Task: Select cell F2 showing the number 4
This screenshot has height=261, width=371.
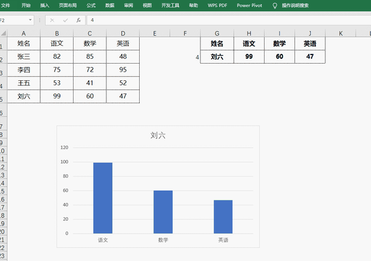Action: pos(185,57)
